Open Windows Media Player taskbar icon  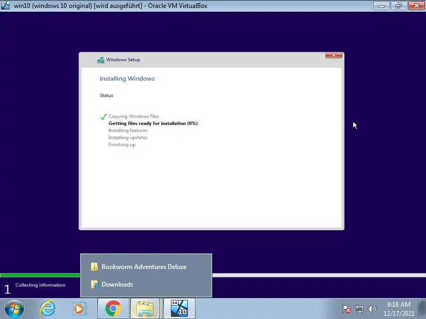click(x=79, y=309)
